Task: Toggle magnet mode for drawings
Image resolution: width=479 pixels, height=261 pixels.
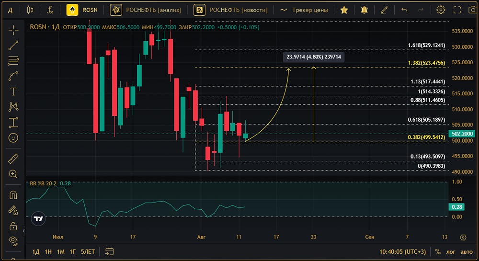Action: pyautogui.click(x=13, y=195)
